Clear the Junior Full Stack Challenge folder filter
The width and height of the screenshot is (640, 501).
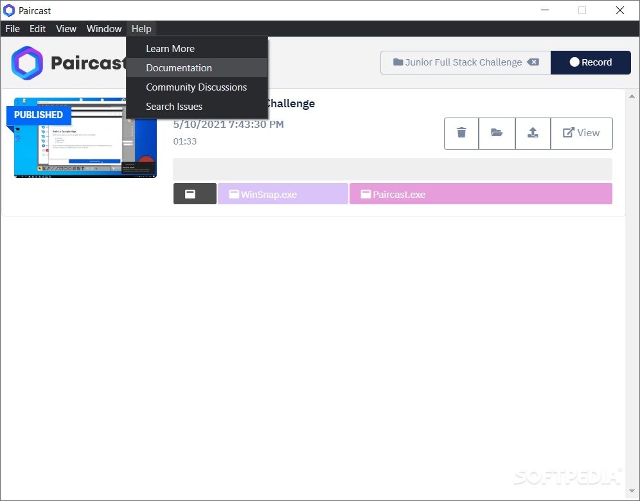(x=533, y=62)
